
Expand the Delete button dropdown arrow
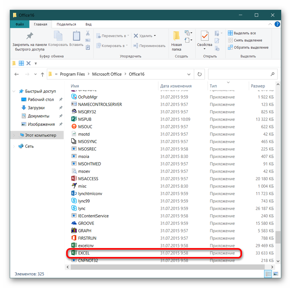155,36
